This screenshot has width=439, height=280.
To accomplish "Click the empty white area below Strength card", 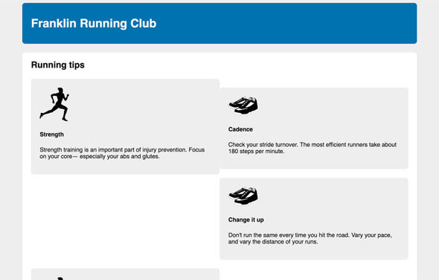I will click(x=125, y=221).
